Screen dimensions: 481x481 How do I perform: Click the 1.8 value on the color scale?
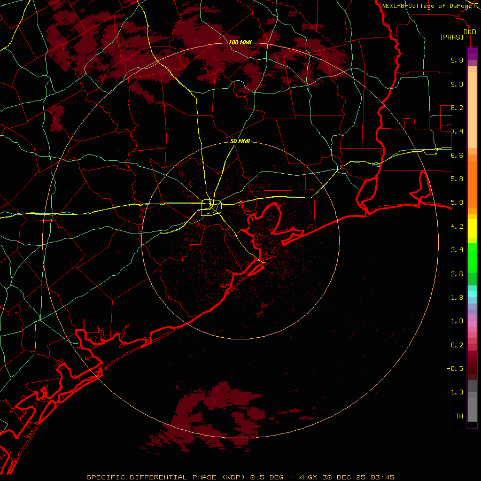point(457,298)
